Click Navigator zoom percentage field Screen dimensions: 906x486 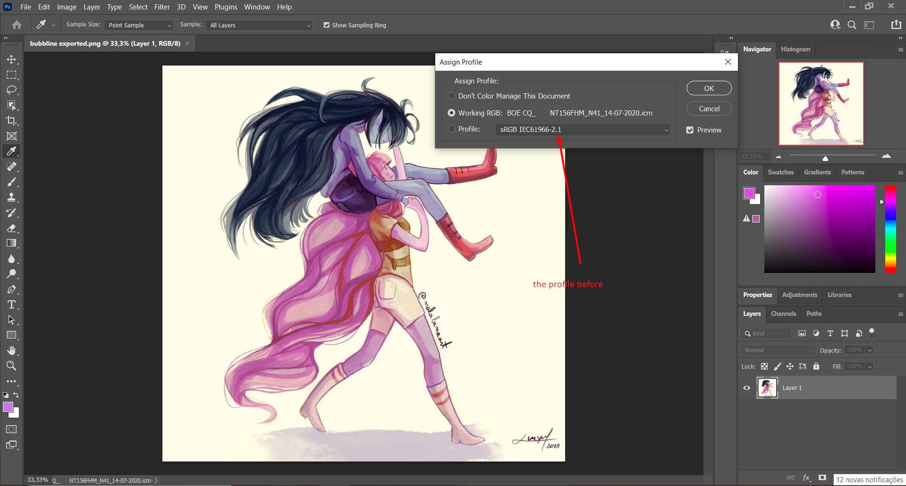pos(754,157)
